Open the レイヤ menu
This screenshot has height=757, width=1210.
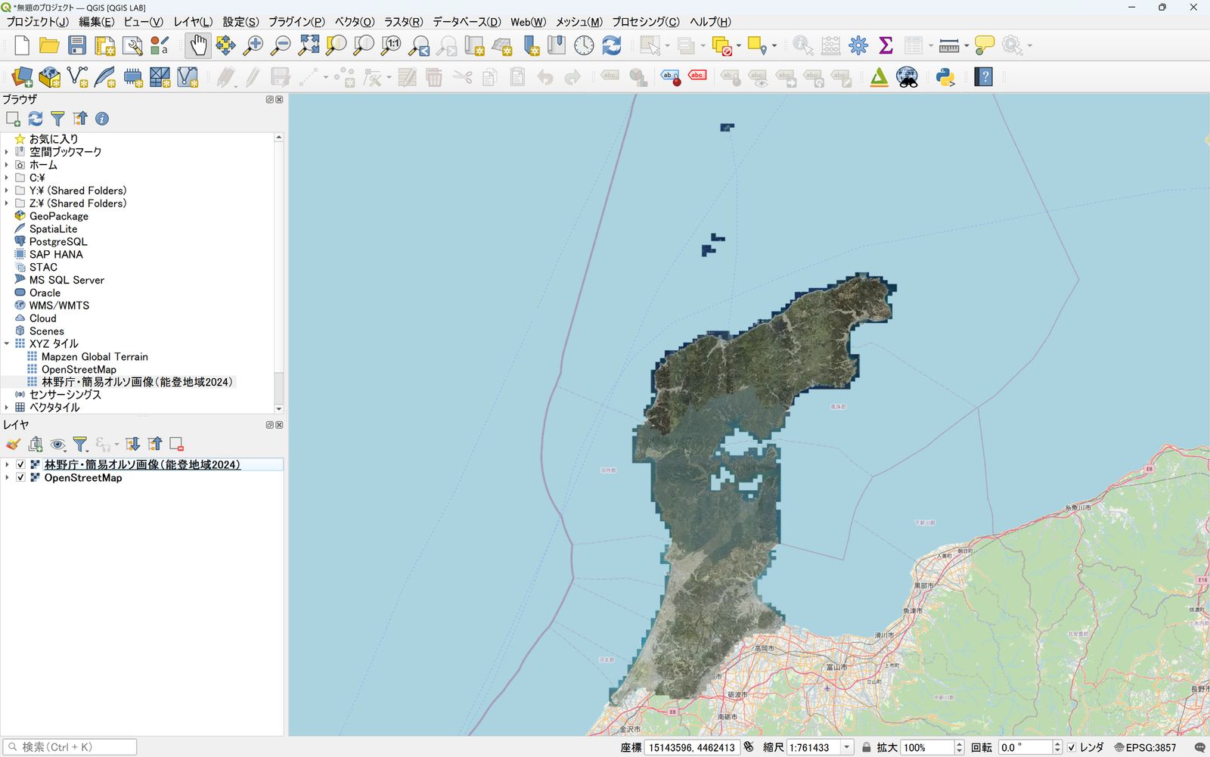coord(193,22)
